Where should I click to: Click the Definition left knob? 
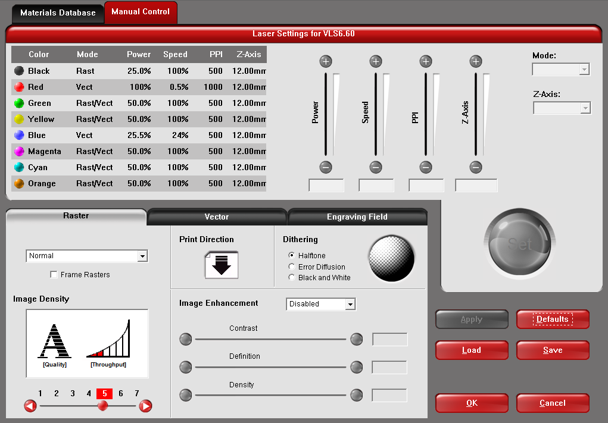coord(186,367)
